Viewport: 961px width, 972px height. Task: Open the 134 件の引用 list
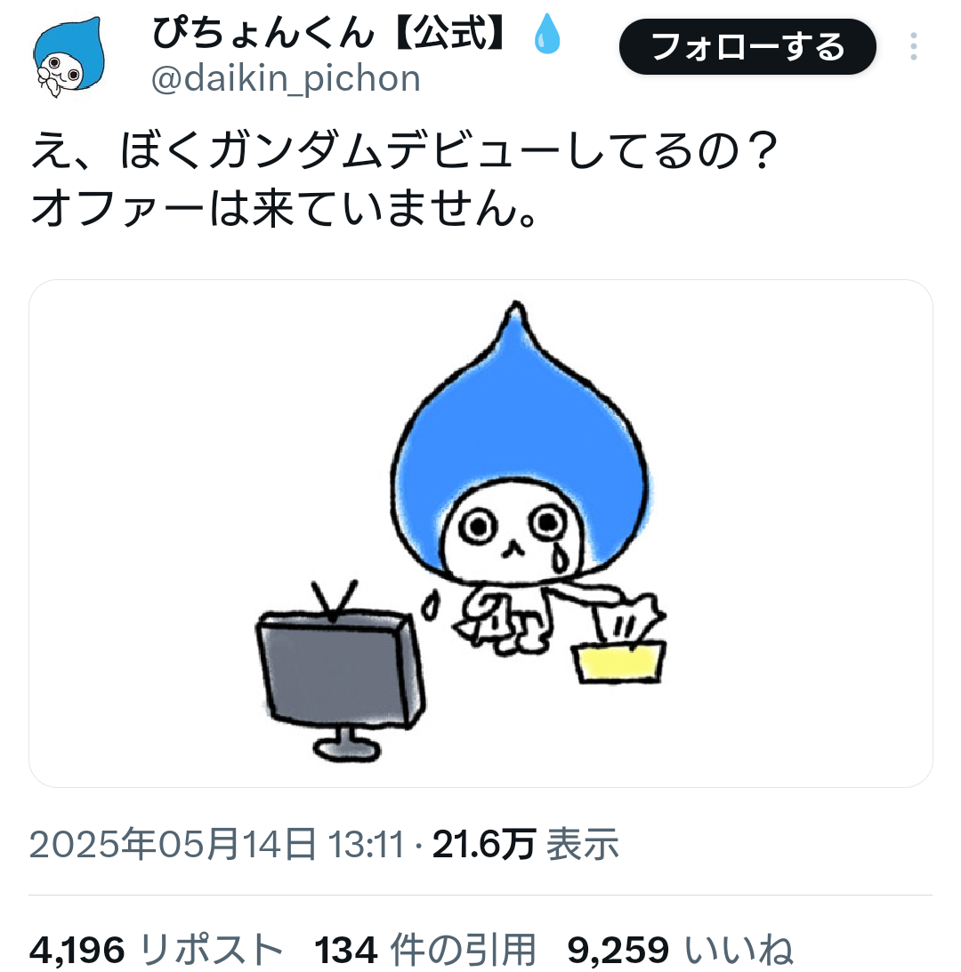coord(425,949)
